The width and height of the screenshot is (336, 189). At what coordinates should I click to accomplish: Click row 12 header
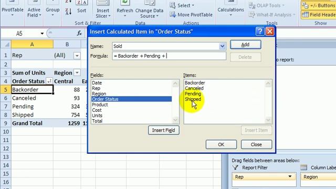6,148
